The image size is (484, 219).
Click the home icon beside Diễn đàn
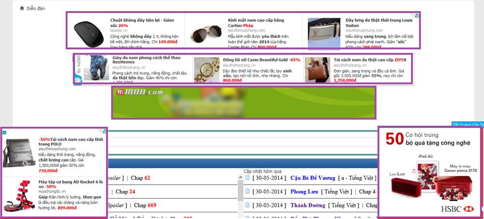[x=22, y=8]
